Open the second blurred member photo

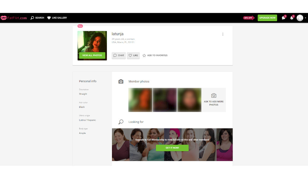pos(165,100)
